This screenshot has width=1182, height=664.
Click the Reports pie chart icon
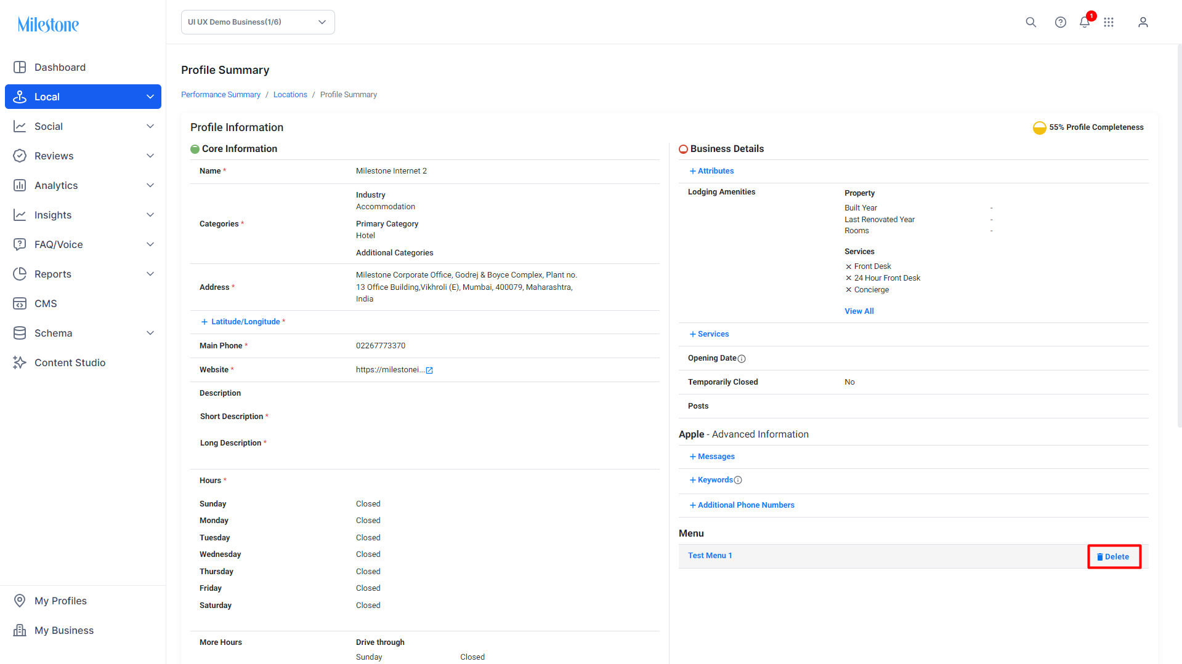pos(20,274)
